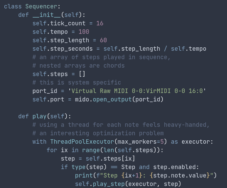Click the tempo value 100

(x=84, y=32)
